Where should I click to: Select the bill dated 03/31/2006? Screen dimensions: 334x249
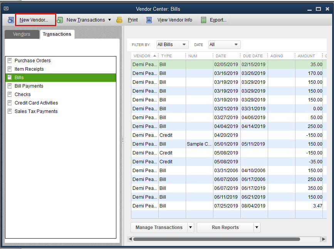click(229, 171)
